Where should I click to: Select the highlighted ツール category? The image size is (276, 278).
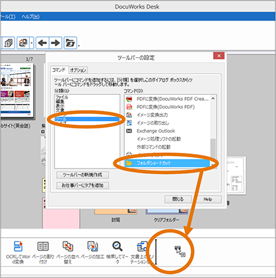click(87, 119)
